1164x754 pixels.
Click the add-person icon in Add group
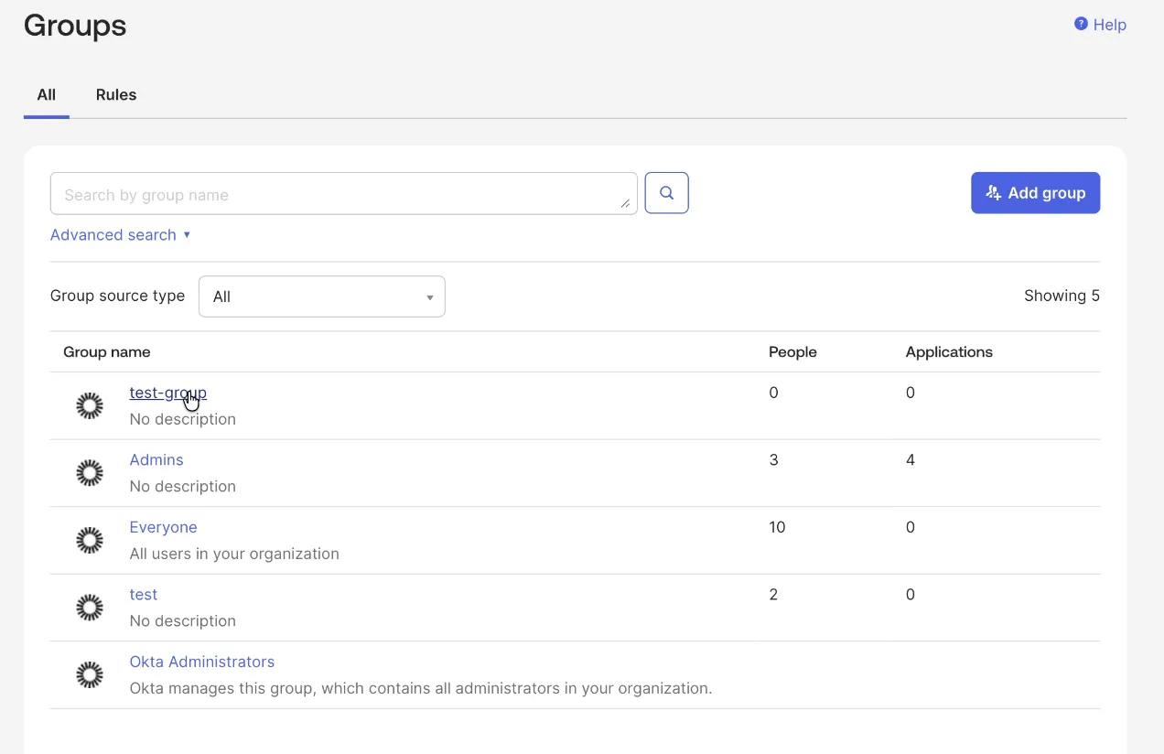(994, 193)
